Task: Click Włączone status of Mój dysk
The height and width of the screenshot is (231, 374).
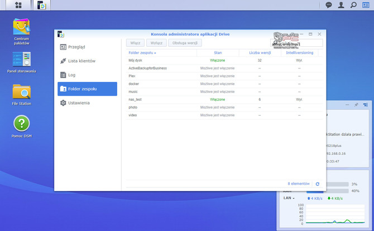Action: coord(218,61)
